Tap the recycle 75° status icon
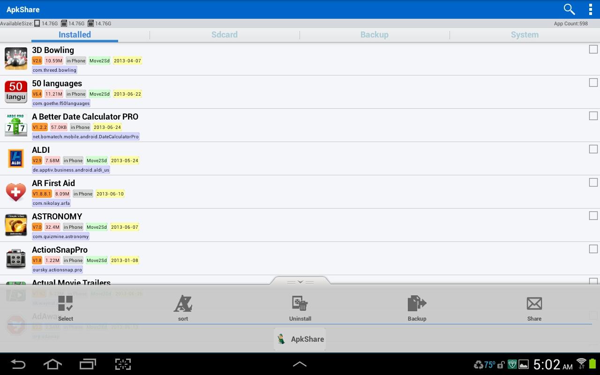The width and height of the screenshot is (600, 375). 485,365
